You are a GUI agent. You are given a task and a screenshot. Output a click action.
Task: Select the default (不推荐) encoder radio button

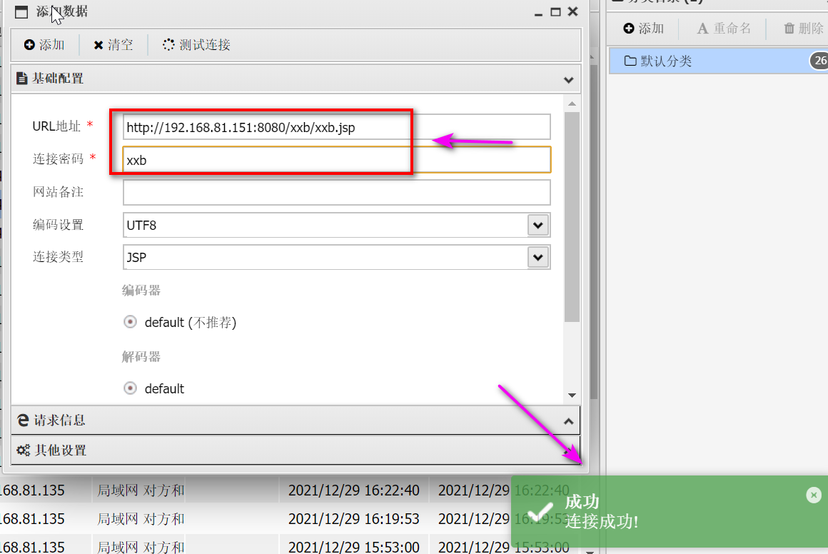[x=130, y=322]
